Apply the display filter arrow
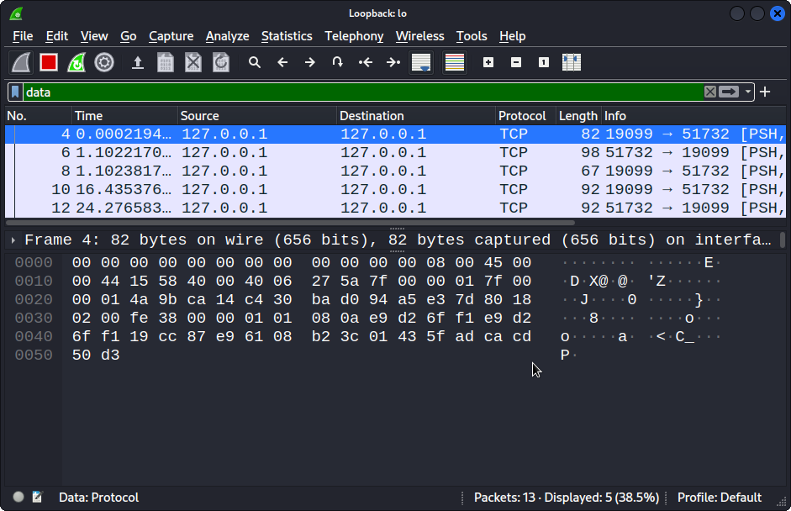Screen dimensions: 791x511 tap(729, 92)
